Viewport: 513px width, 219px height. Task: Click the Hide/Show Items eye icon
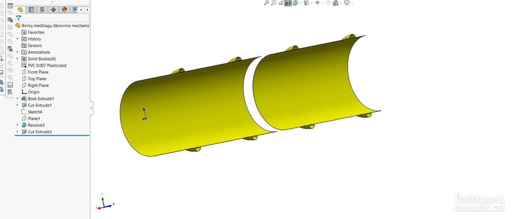317,3
